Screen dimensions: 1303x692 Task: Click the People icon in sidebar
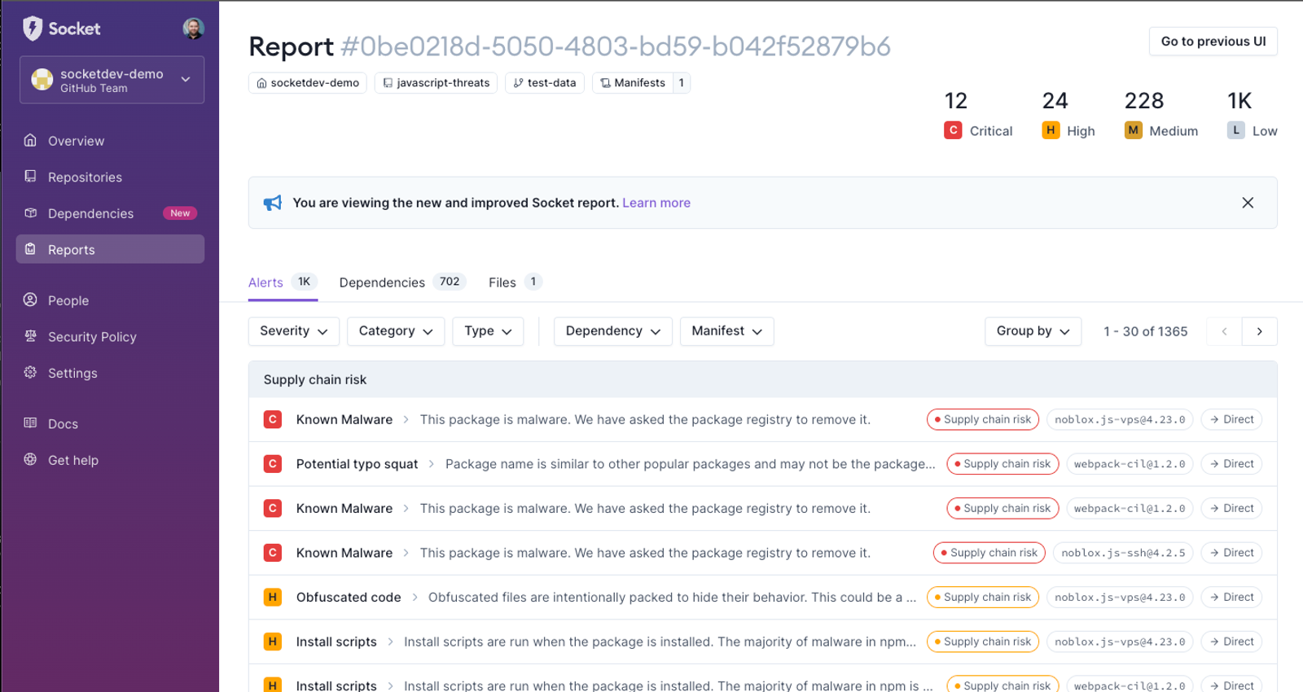[x=30, y=300]
